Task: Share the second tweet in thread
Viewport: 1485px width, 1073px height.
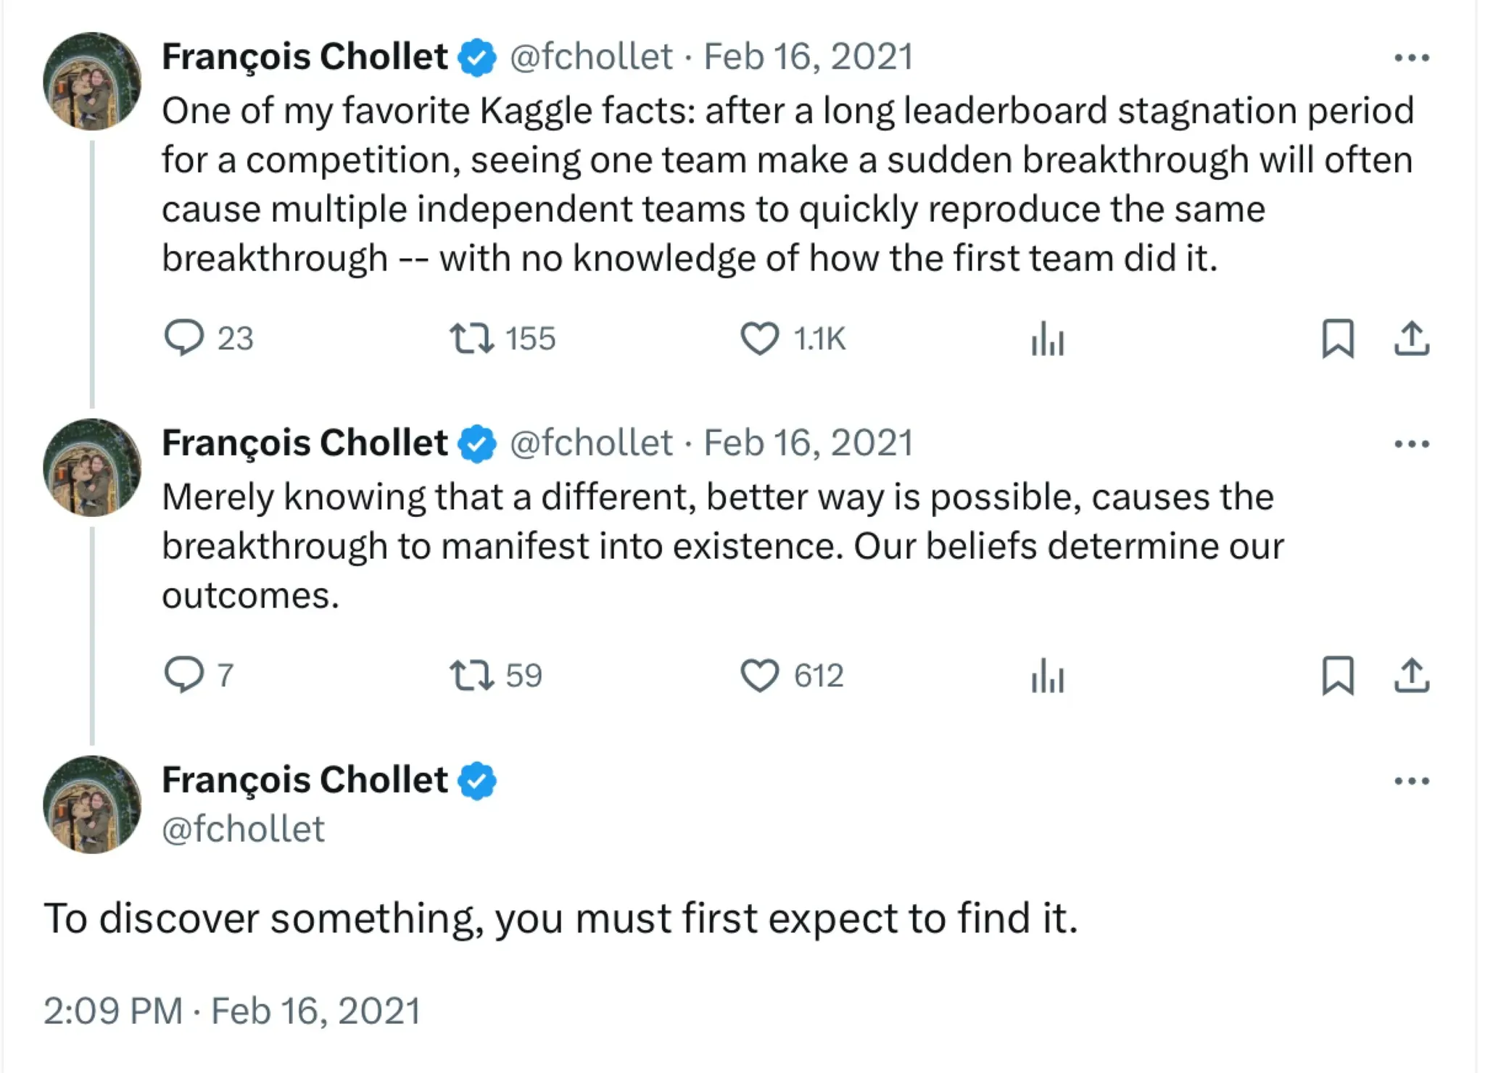Action: (1411, 675)
